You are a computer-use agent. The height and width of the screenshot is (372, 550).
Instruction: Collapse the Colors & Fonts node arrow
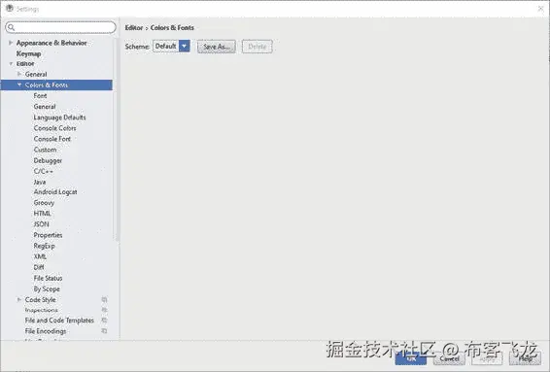(x=19, y=85)
